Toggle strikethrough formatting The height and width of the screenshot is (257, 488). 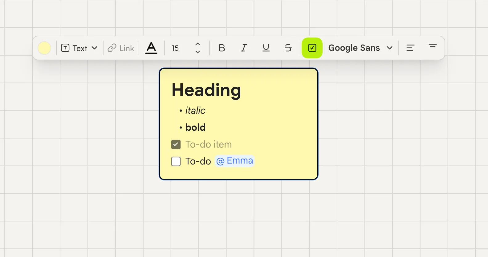pyautogui.click(x=288, y=48)
